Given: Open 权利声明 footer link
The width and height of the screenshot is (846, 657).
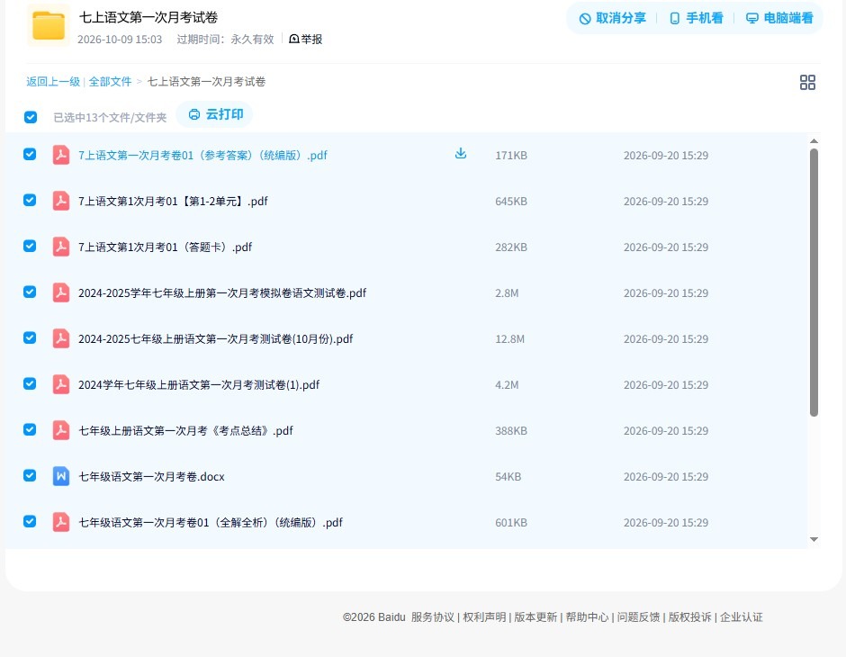Looking at the screenshot, I should tap(484, 617).
